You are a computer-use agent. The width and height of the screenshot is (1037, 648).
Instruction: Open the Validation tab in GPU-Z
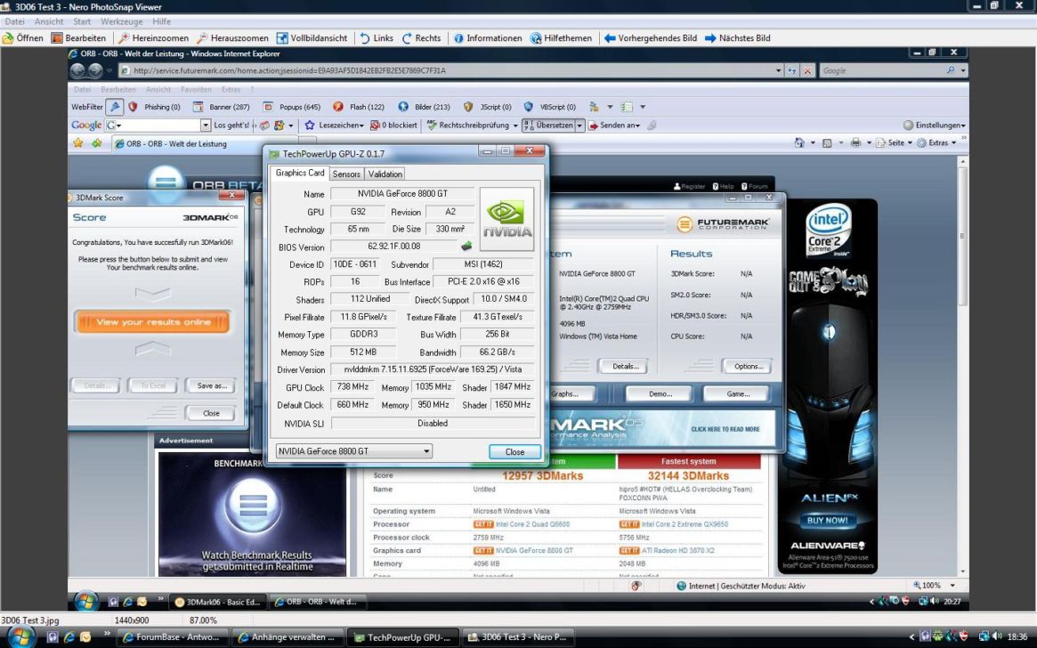coord(385,174)
